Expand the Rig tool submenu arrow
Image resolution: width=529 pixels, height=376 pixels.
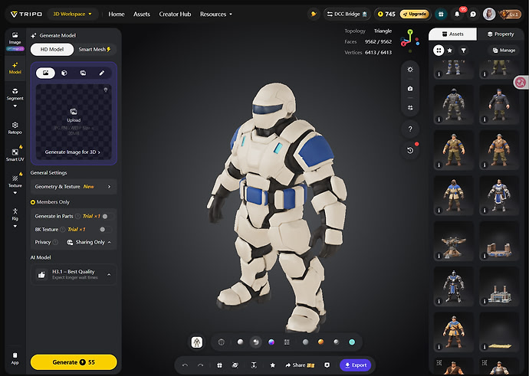15,226
